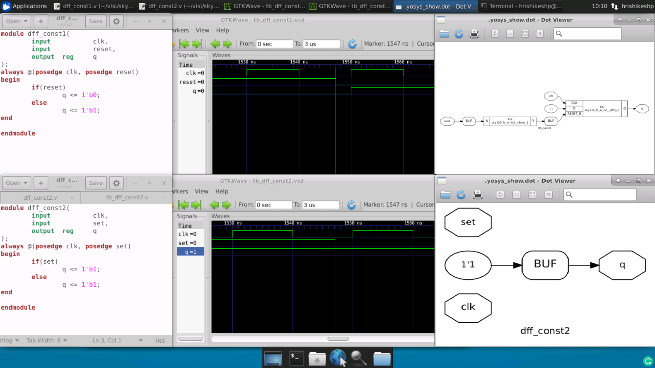Click Save button in dff_const1 editor
This screenshot has height=368, width=655.
[x=96, y=21]
